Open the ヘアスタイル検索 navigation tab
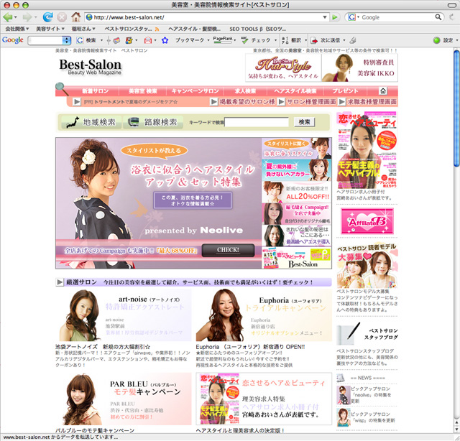Image resolution: width=460 pixels, height=441 pixels. tap(295, 91)
